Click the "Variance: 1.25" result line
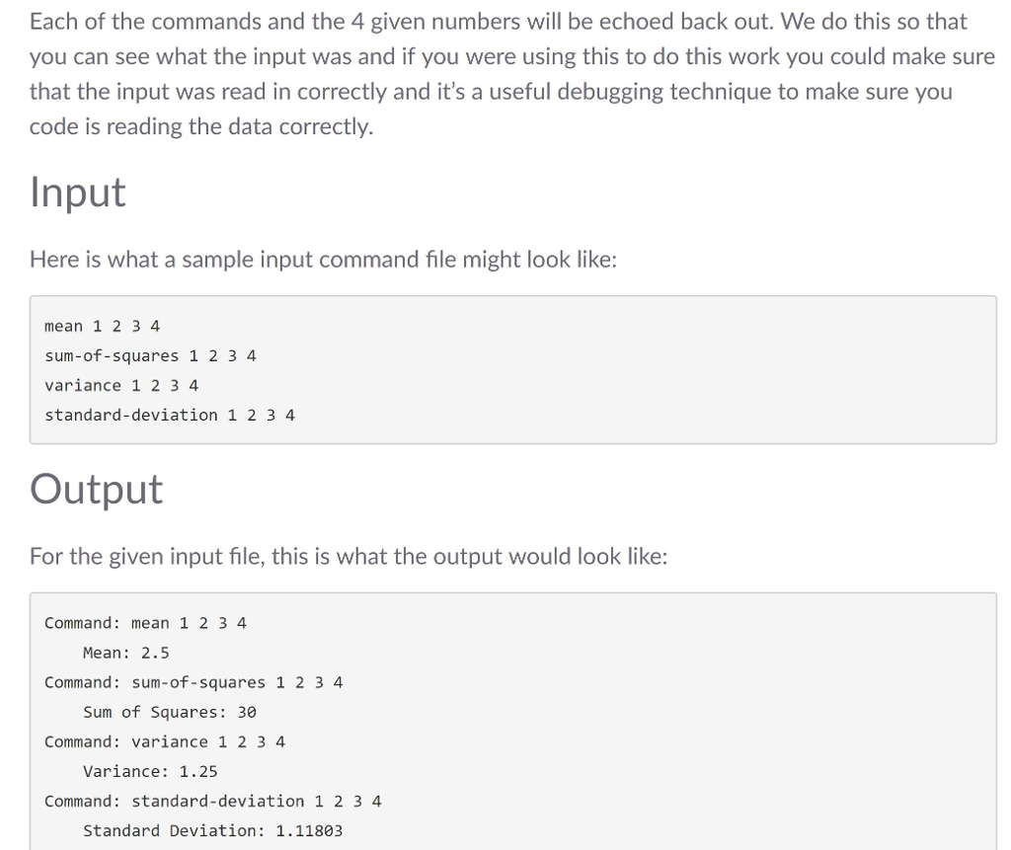This screenshot has height=850, width=1011. tap(150, 771)
